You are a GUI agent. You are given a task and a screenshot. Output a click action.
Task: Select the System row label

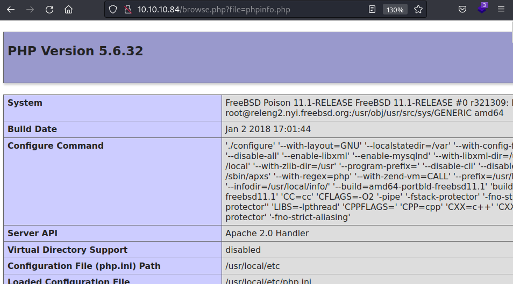point(25,103)
